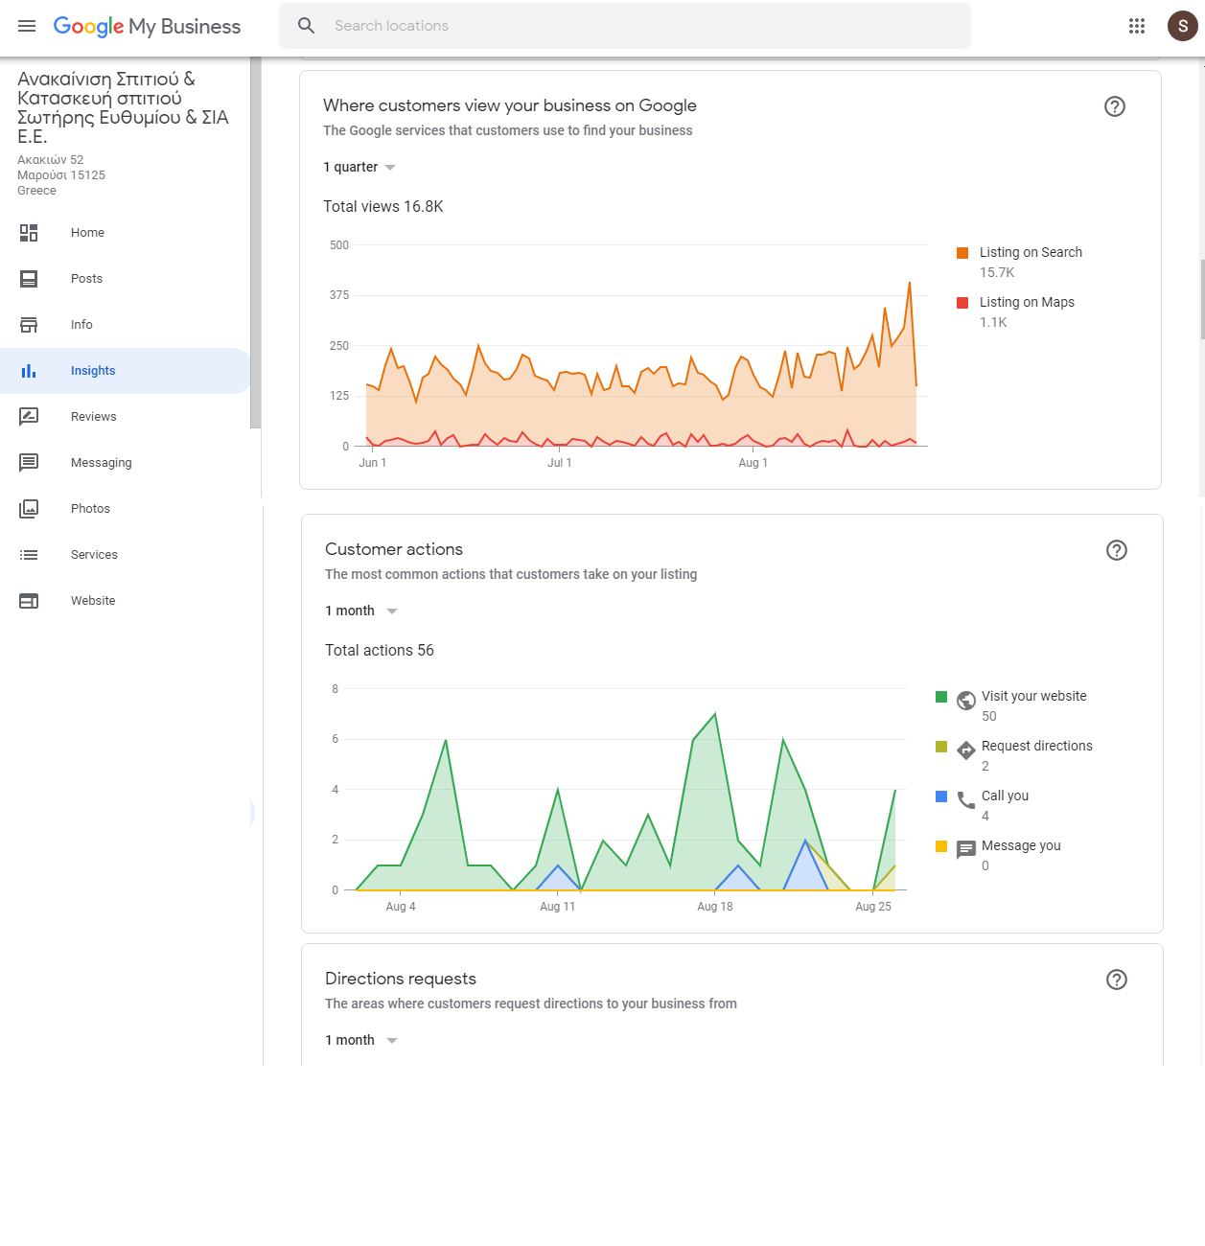Viewport: 1205px width, 1246px height.
Task: Expand the 1 month dropdown under Customer actions
Action: 360,611
